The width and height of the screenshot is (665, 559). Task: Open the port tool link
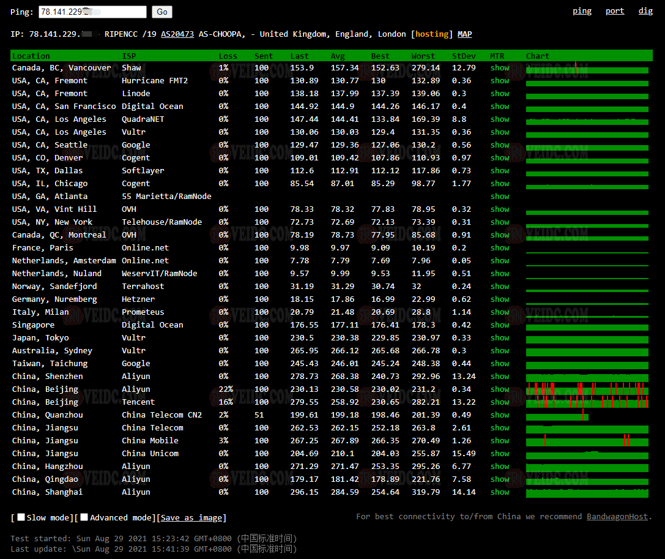(615, 11)
